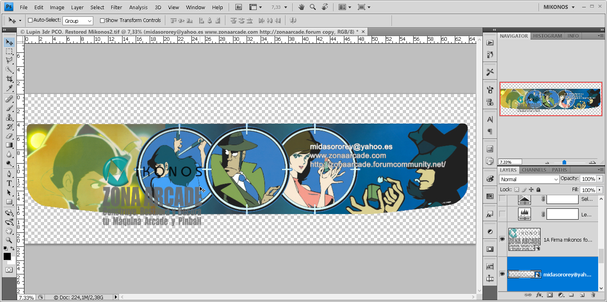Image resolution: width=607 pixels, height=302 pixels.
Task: Open the Swatches panel icon in the dock
Action: [x=489, y=196]
